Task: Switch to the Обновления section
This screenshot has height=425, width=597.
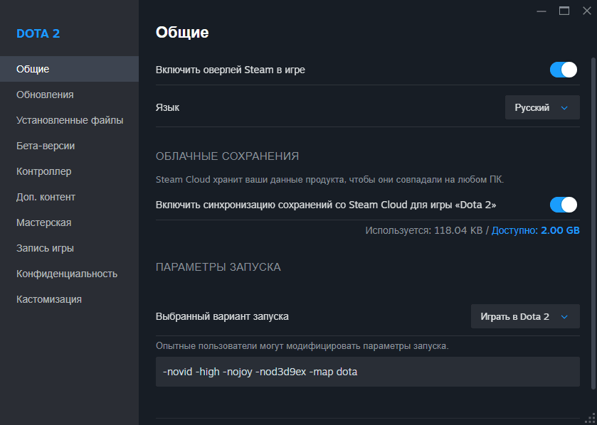Action: click(x=39, y=94)
